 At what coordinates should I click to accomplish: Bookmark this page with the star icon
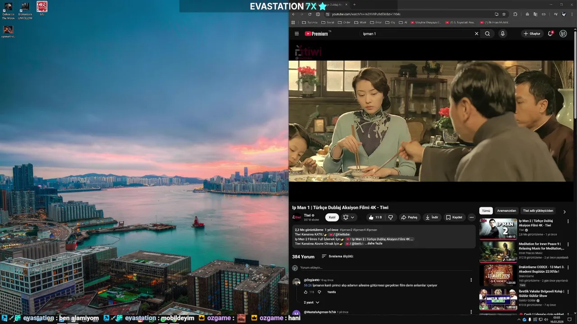504,14
